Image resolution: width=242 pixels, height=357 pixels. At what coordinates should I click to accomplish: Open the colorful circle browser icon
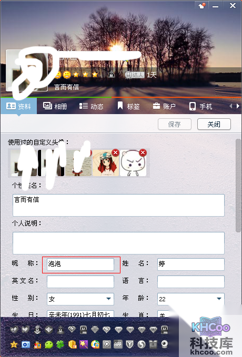[x=95, y=344]
